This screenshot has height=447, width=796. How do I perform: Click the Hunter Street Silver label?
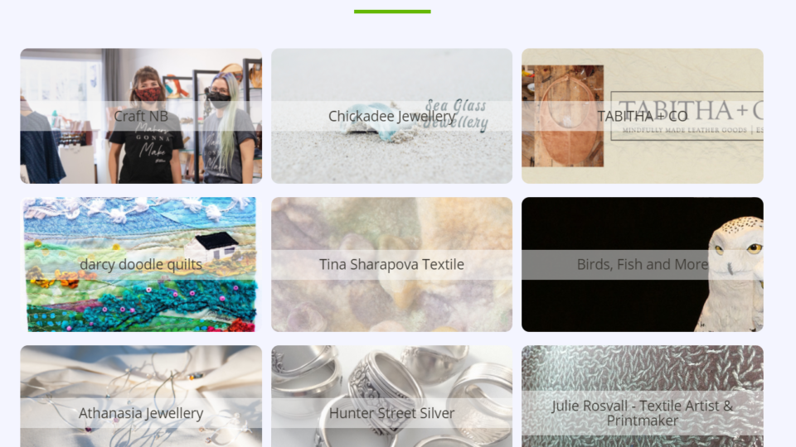tap(392, 413)
